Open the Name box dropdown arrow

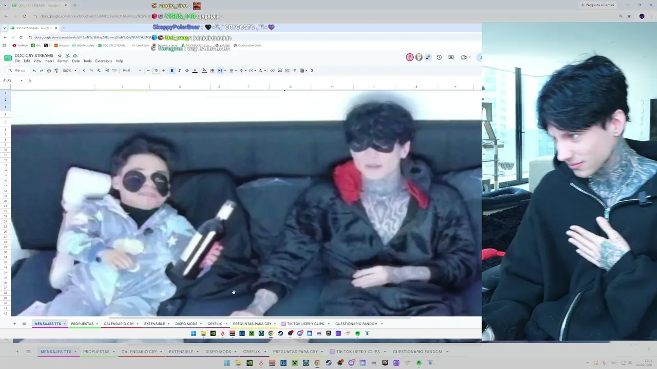pos(21,80)
